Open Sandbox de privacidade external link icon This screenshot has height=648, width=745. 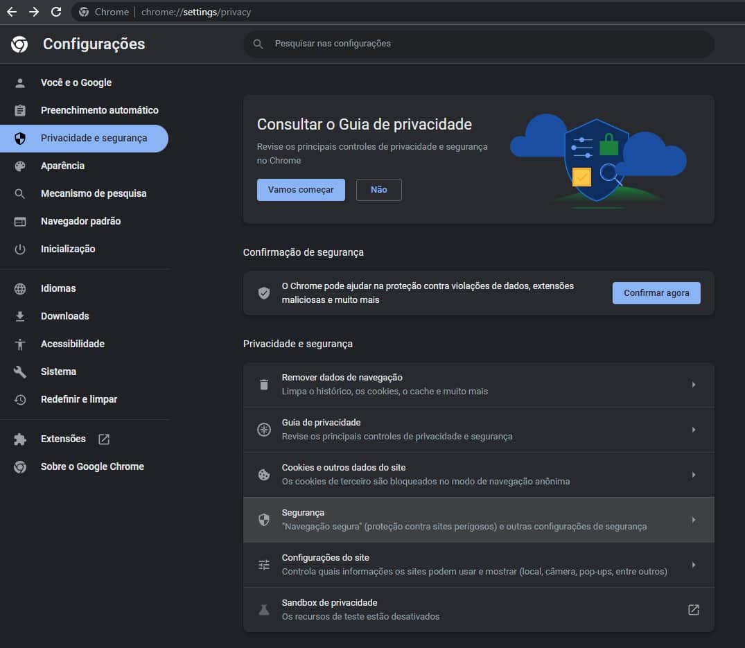click(x=693, y=610)
